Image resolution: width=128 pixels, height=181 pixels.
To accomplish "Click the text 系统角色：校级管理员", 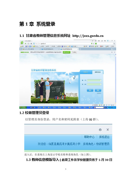I will (96, 144).
